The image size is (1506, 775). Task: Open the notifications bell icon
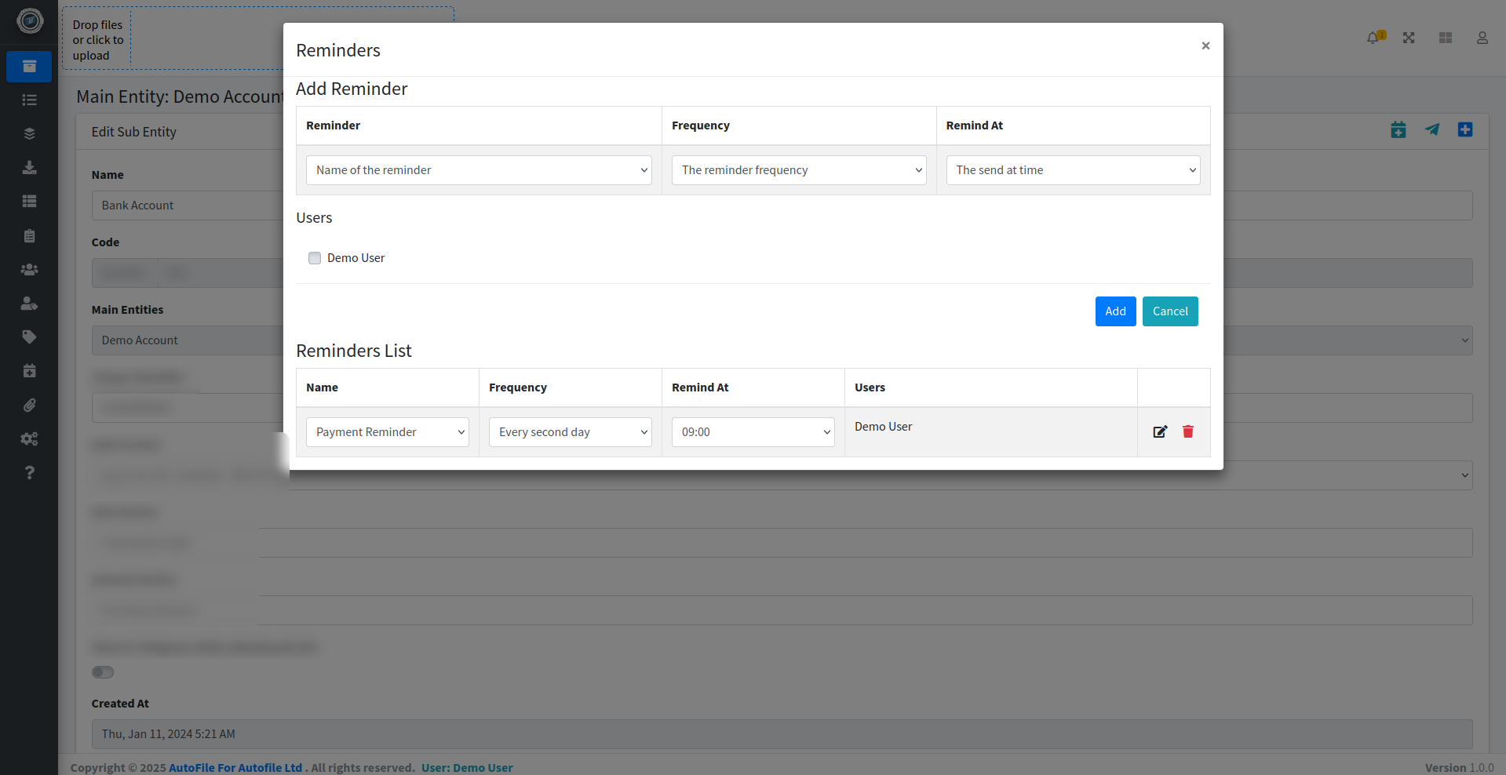tap(1373, 38)
